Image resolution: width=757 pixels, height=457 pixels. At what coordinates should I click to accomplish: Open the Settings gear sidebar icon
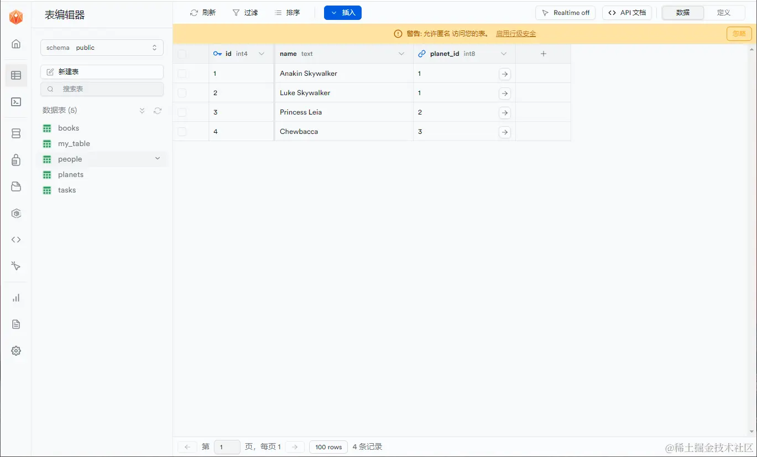16,351
